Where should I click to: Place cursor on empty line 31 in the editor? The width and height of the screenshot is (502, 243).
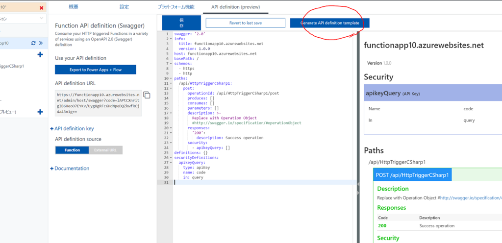coord(265,182)
